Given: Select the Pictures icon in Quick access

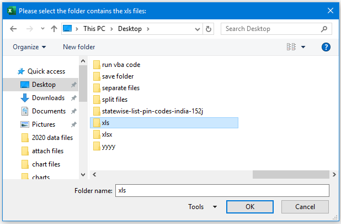Looking at the screenshot, I should [x=25, y=124].
